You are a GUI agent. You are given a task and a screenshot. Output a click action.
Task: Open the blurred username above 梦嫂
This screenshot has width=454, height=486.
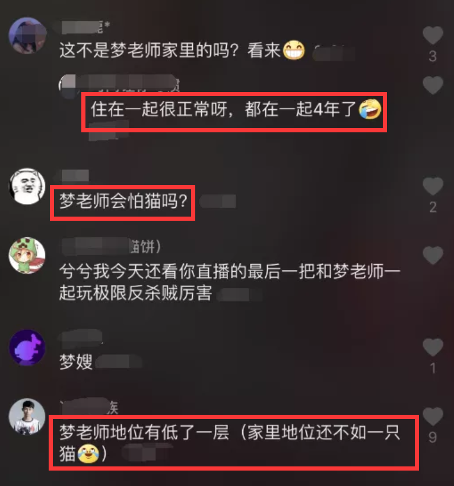pos(81,337)
